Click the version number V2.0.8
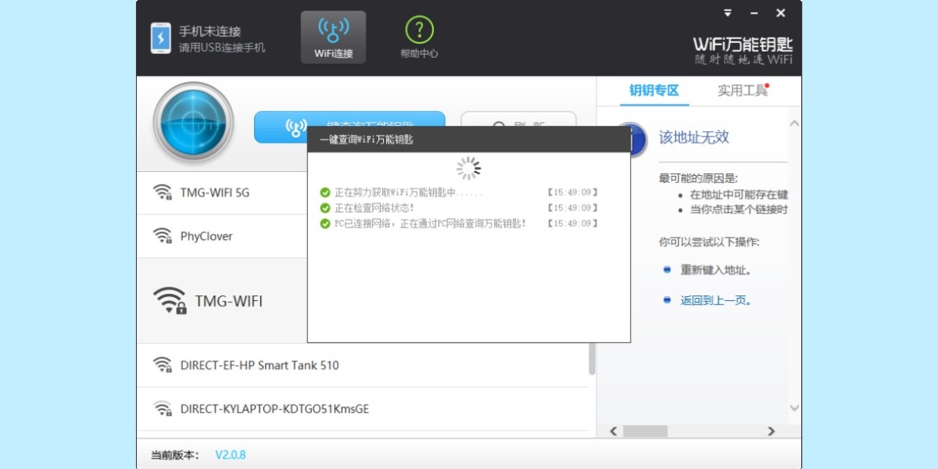The width and height of the screenshot is (938, 469). pyautogui.click(x=231, y=454)
